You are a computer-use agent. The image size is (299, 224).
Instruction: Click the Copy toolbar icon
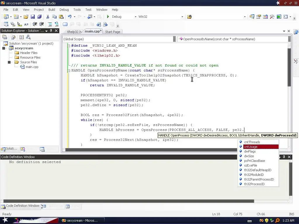click(54, 17)
